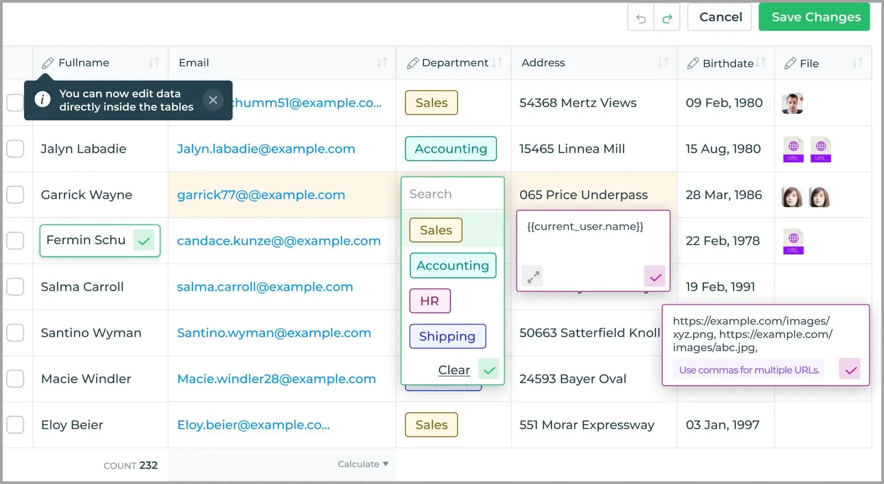The height and width of the screenshot is (484, 884).
Task: Click the Save Changes button
Action: [815, 17]
